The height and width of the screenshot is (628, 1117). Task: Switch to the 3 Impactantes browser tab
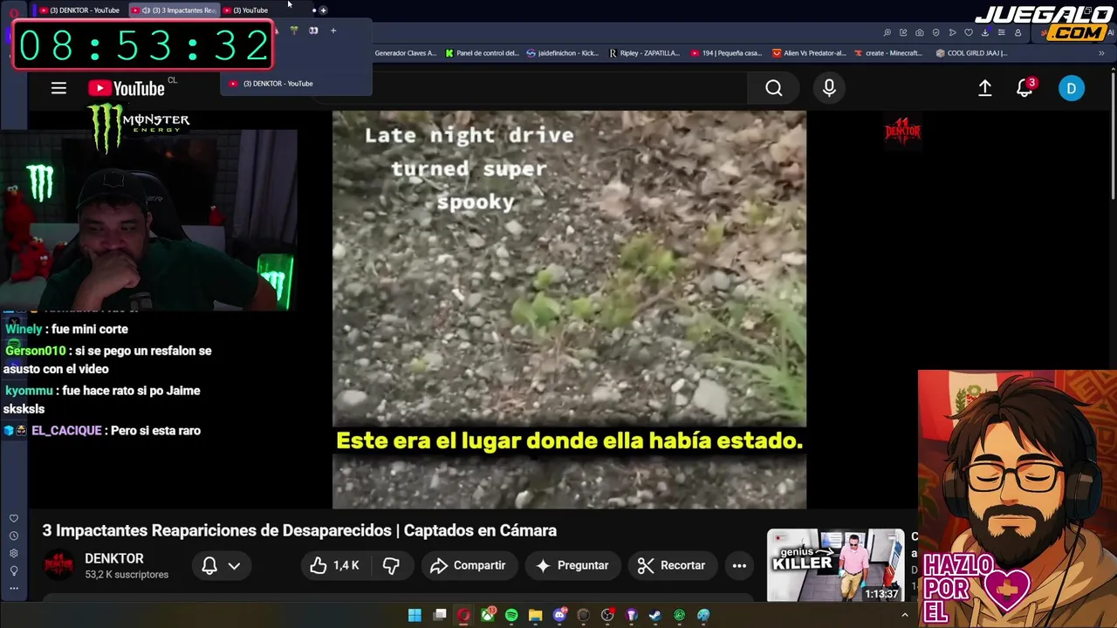(x=173, y=10)
